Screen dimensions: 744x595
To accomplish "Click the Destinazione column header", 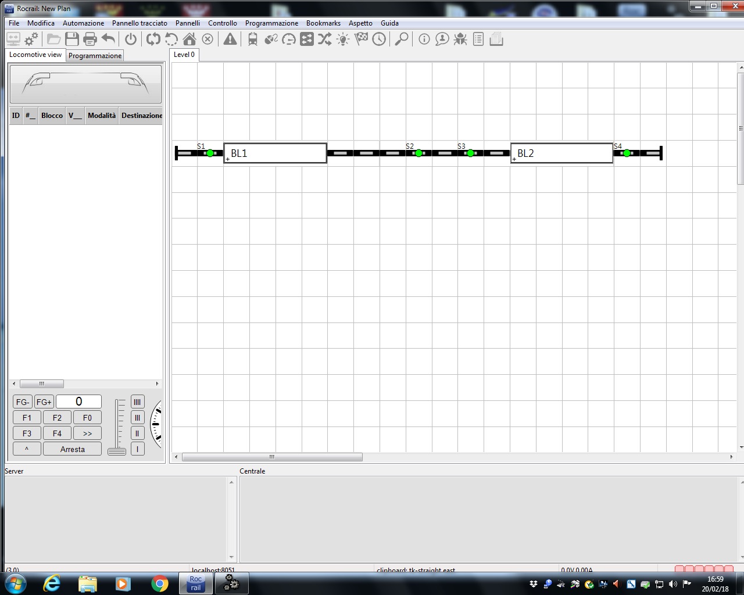I will coord(141,116).
